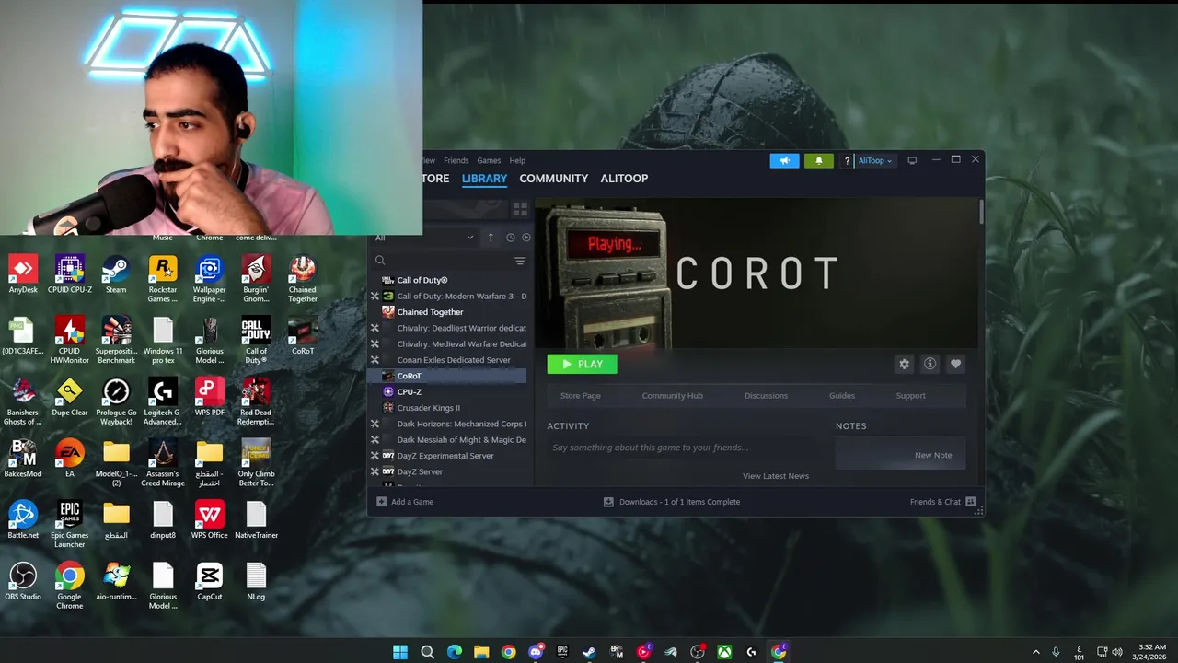The height and width of the screenshot is (663, 1178).
Task: Open the green notifications bell in Steam
Action: (818, 160)
